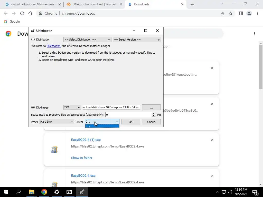
Task: Open Chrome tab search chevron
Action: click(222, 4)
